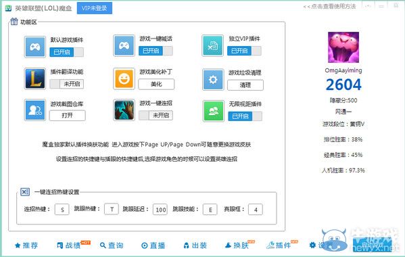Screen dimensions: 405x257
Task: Open the 直播 tab
Action: click(153, 246)
